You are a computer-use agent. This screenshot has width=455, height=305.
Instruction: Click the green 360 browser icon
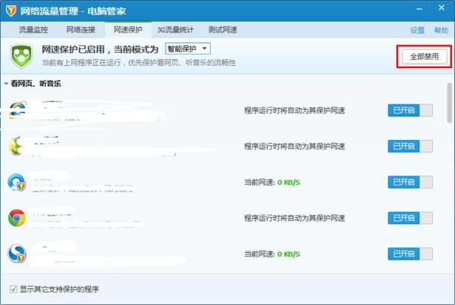[x=17, y=146]
